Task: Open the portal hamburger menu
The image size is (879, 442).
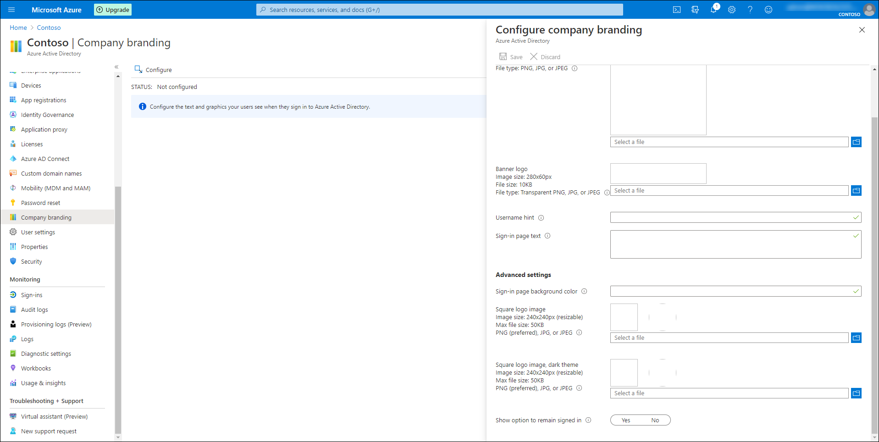Action: click(x=11, y=9)
